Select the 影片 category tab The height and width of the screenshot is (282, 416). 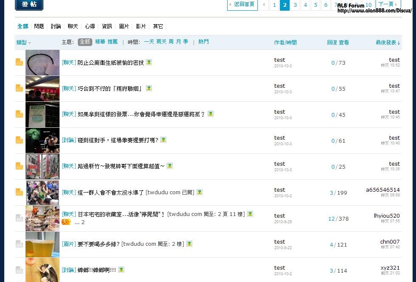tap(141, 26)
